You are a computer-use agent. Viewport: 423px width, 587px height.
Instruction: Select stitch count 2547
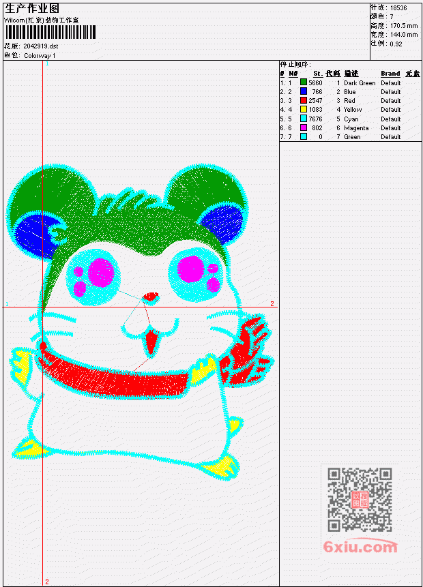pos(315,101)
